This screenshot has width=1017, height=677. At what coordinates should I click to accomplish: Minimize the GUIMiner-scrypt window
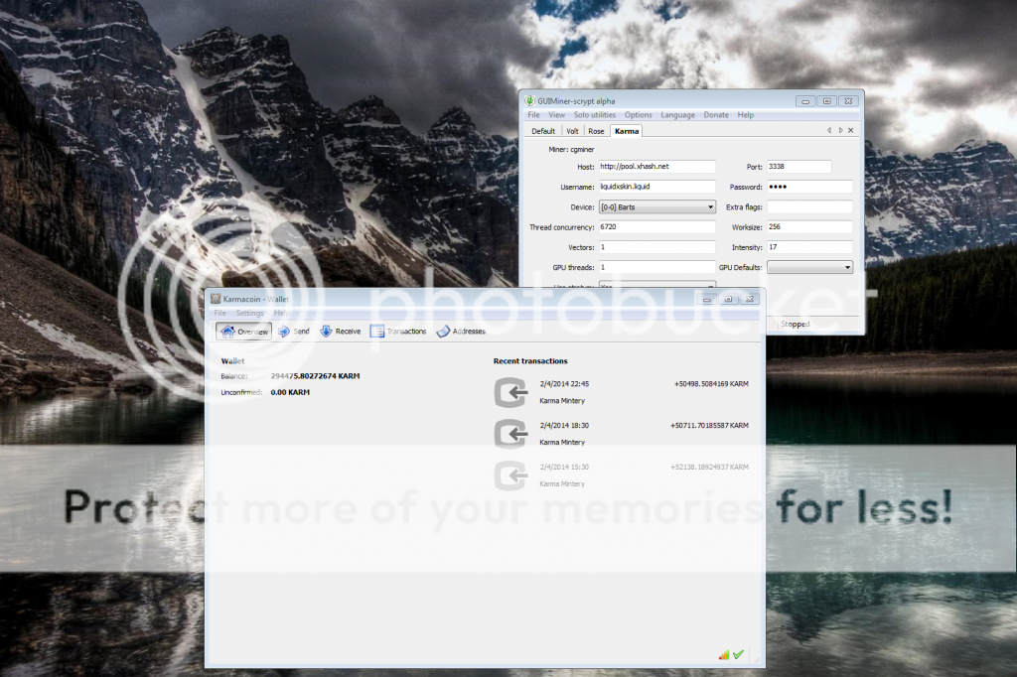click(x=804, y=101)
